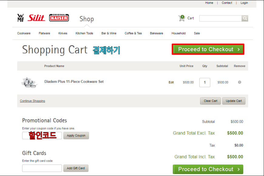The image size is (264, 176).
Task: Click the Qty column header
Action: pos(205,66)
